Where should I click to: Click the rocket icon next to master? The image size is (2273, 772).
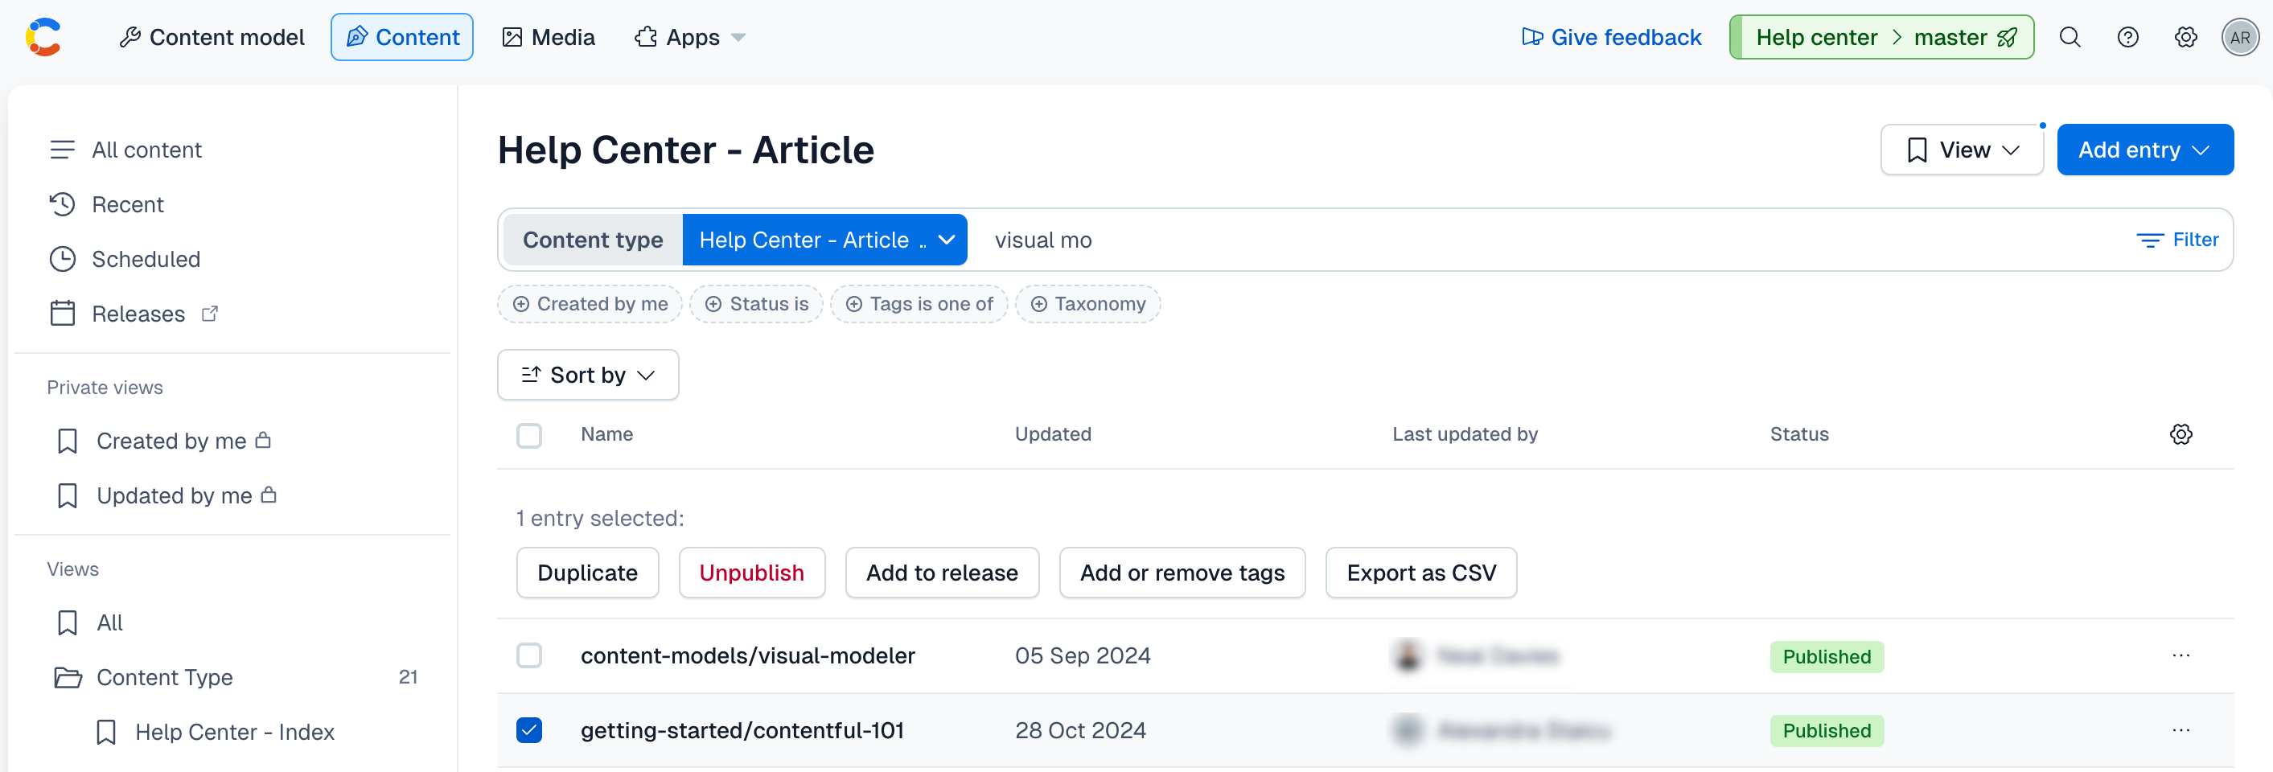pyautogui.click(x=2008, y=37)
